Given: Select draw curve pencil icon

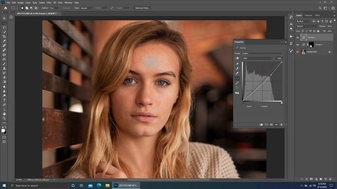Looking at the screenshot, I should (x=237, y=83).
